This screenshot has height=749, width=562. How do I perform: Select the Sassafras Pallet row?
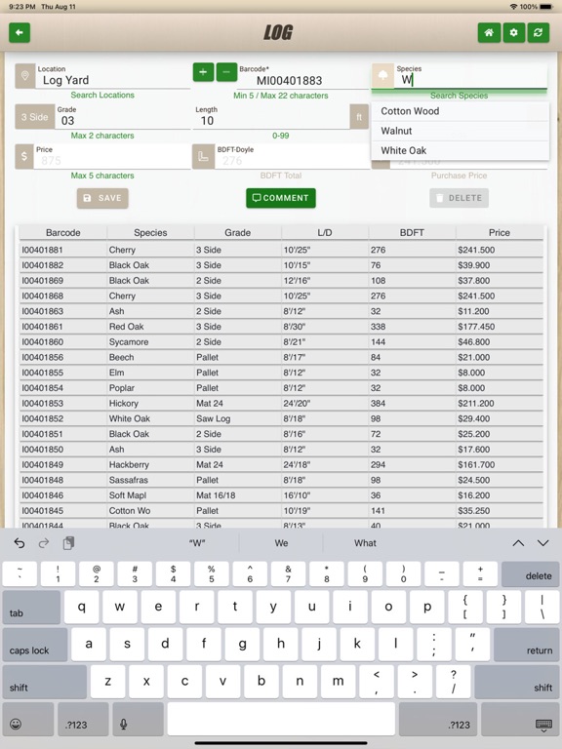click(x=281, y=480)
